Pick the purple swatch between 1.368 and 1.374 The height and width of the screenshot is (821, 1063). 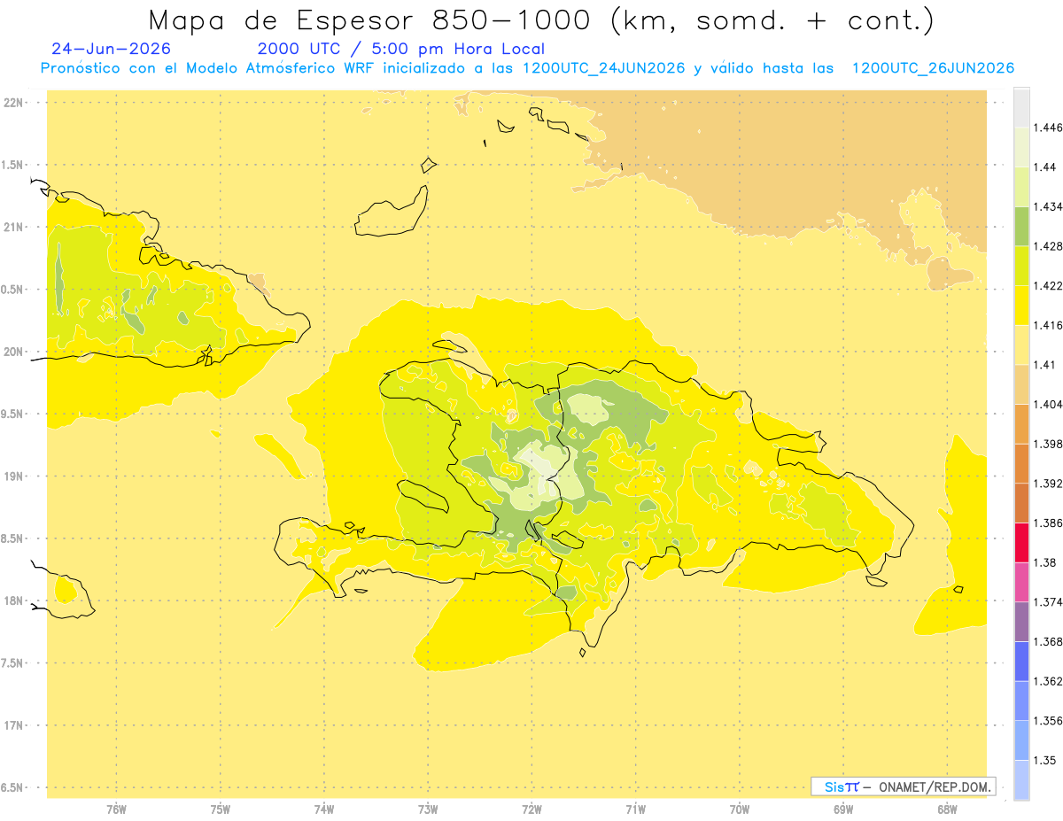click(x=1022, y=622)
